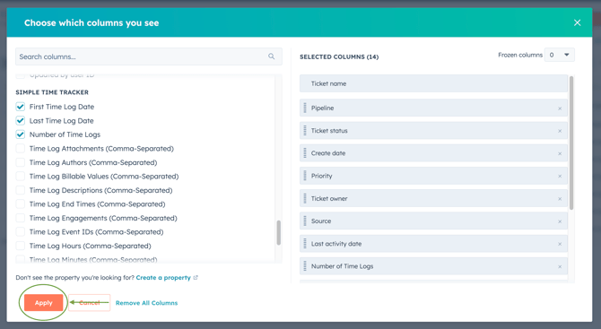Click the Source row drag handle

click(x=305, y=221)
